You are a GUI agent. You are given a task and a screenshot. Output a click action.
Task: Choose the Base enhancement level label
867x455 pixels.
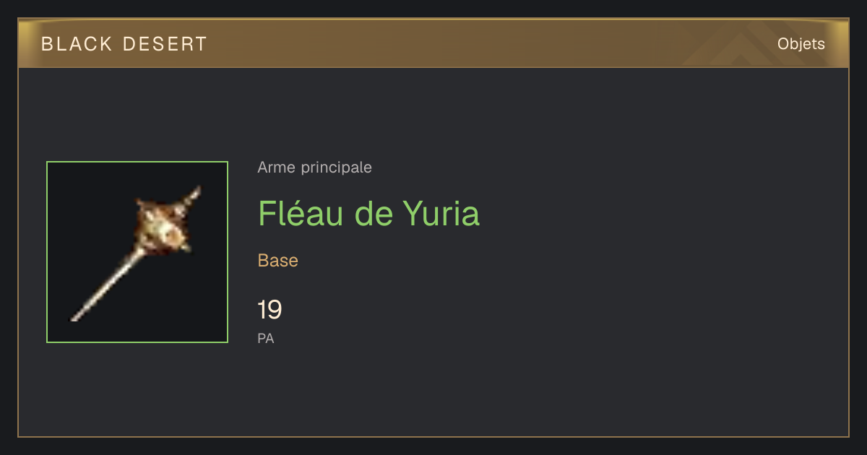point(278,261)
